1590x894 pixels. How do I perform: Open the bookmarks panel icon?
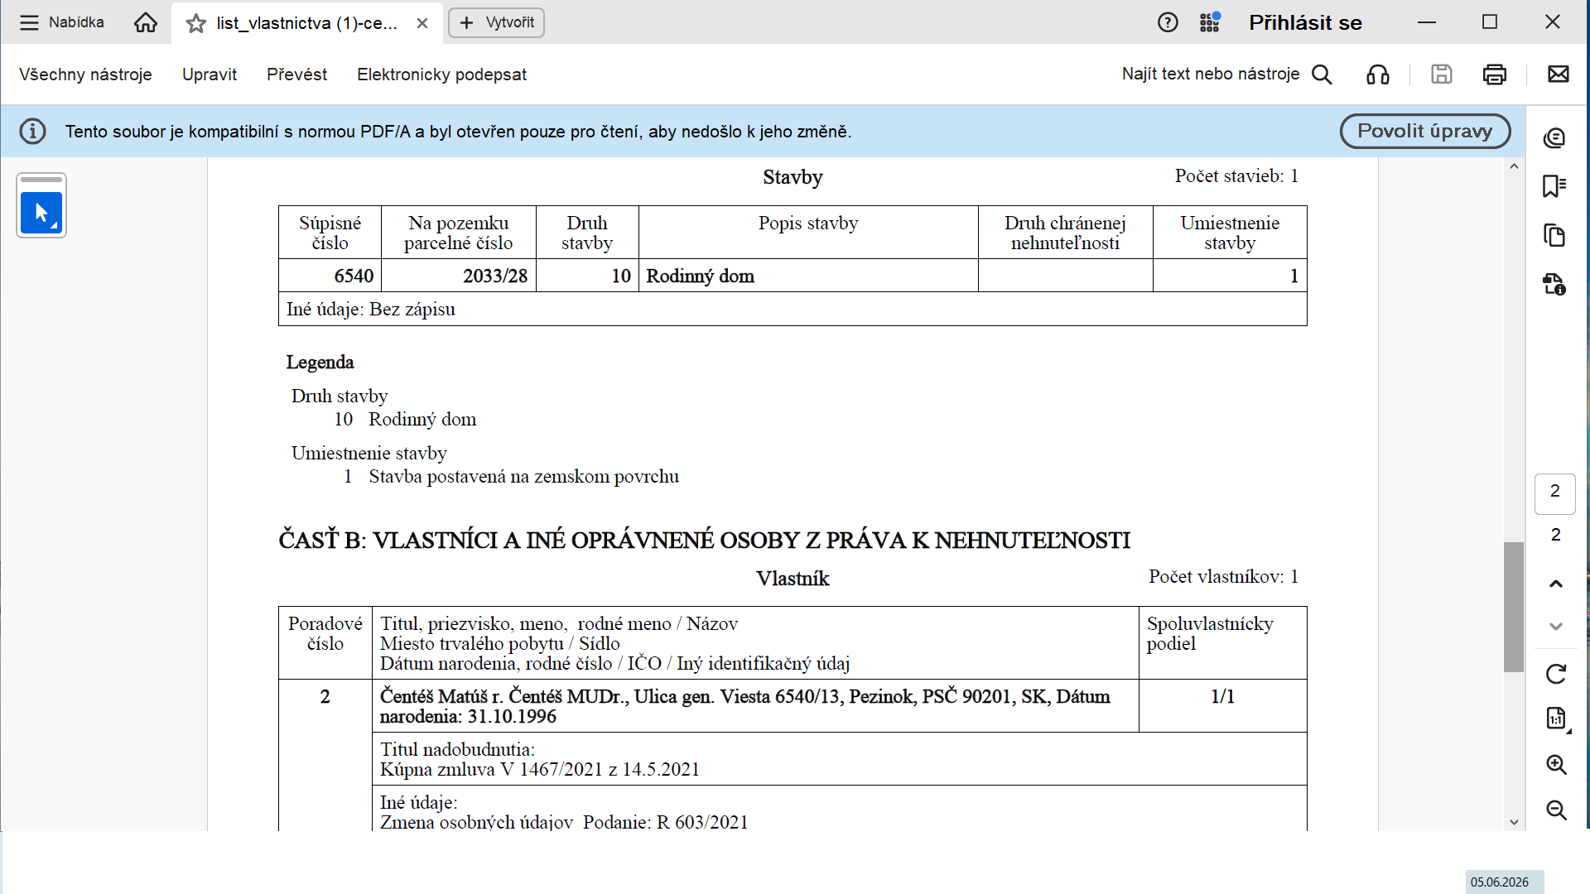pos(1554,186)
